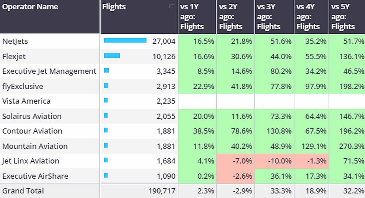This screenshot has width=365, height=198.
Task: Select the Flights column header label
Action: point(114,6)
